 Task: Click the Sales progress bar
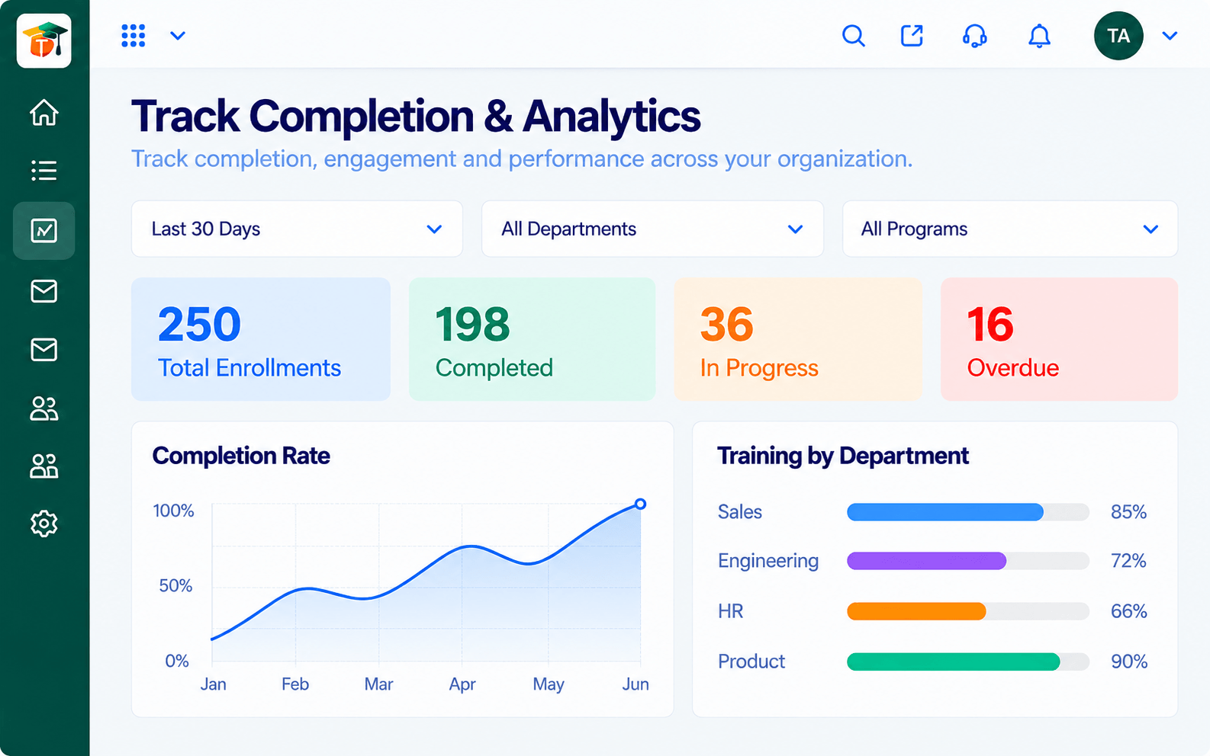point(968,512)
